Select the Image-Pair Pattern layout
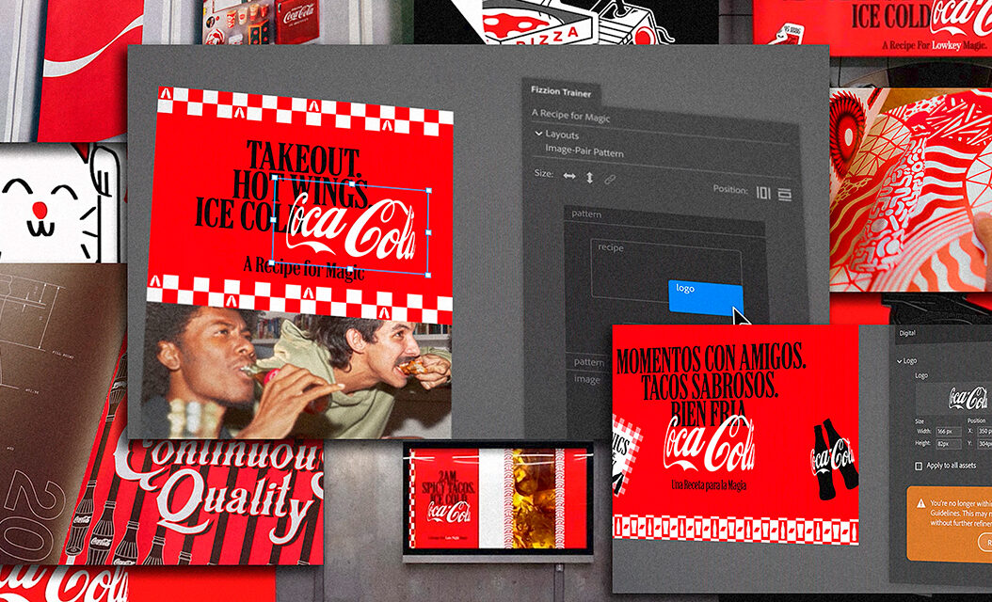This screenshot has width=992, height=602. tap(584, 152)
